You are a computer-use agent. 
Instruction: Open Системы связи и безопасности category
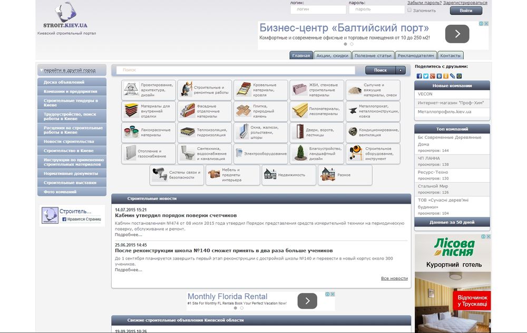pos(177,175)
